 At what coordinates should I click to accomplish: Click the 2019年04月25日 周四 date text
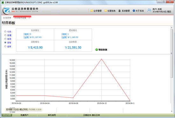tap(162, 11)
